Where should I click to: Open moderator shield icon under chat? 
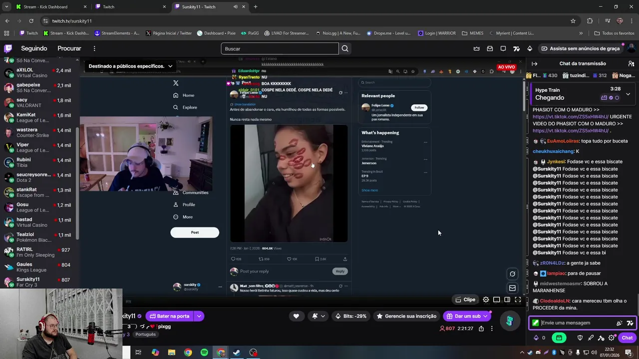580,338
